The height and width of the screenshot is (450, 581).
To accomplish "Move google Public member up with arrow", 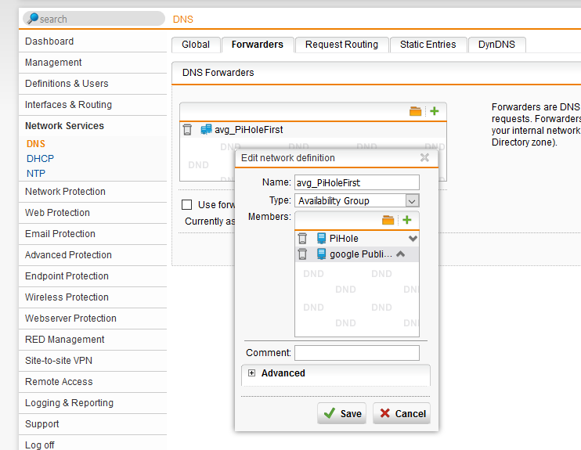I will (399, 254).
